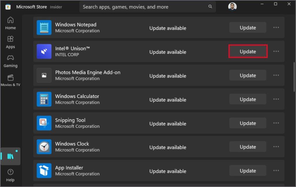
Task: Click the Windows Notepad title text
Action: pos(76,25)
